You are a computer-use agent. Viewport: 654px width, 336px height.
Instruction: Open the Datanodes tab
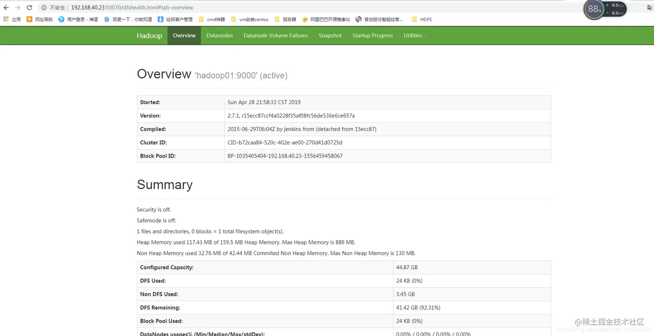[x=220, y=35]
